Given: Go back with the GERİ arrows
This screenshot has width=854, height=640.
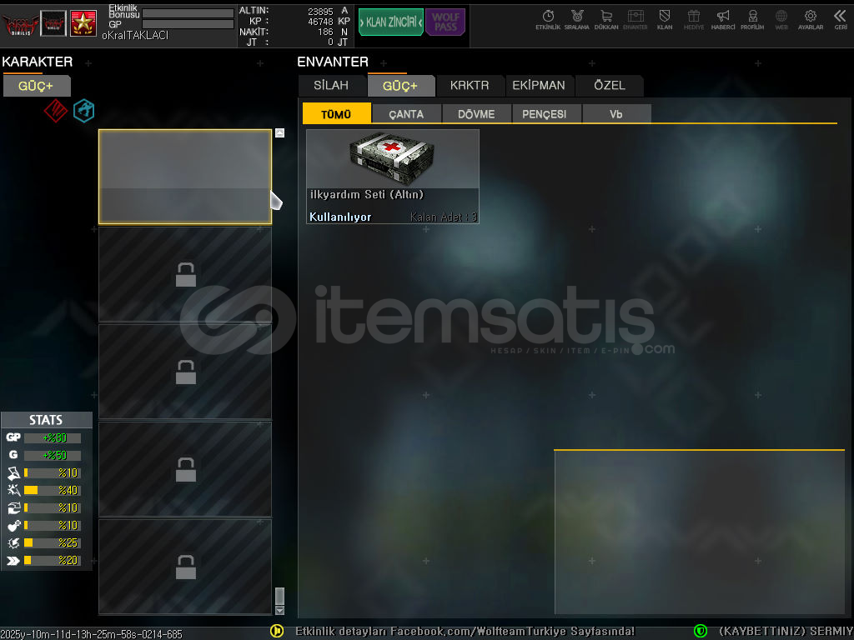Looking at the screenshot, I should [x=841, y=20].
